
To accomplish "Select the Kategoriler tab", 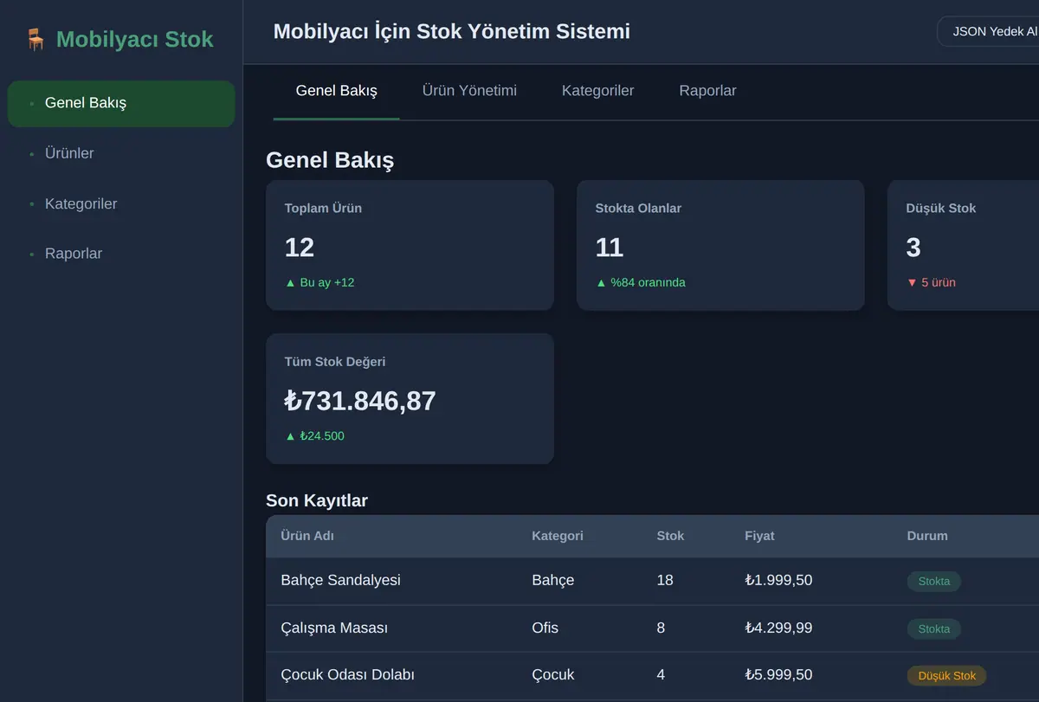I will click(x=597, y=91).
